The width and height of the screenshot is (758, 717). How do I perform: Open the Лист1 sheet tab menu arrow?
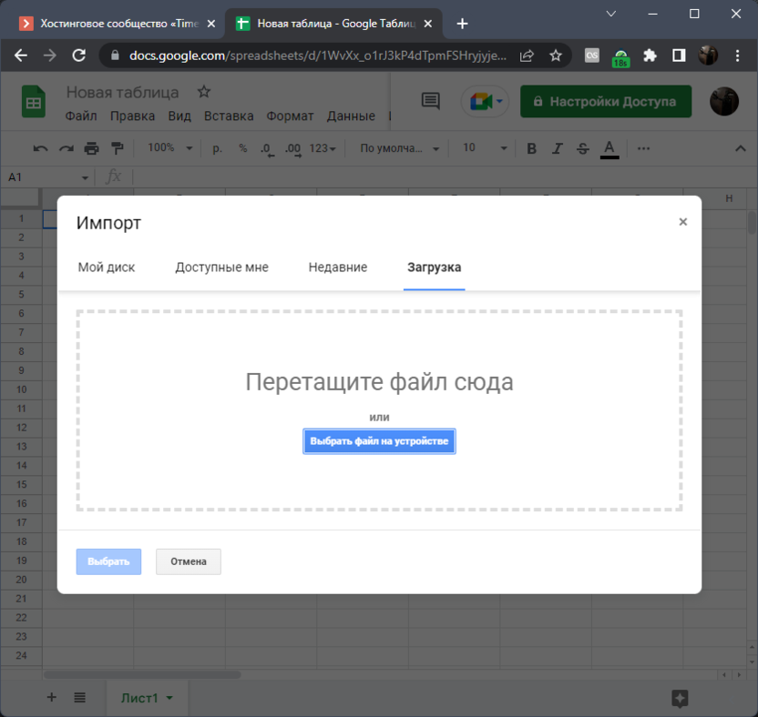click(169, 698)
